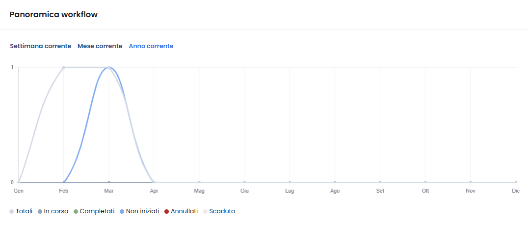Toggle the Non iniziati legend entry
The image size is (528, 227).
(139, 211)
